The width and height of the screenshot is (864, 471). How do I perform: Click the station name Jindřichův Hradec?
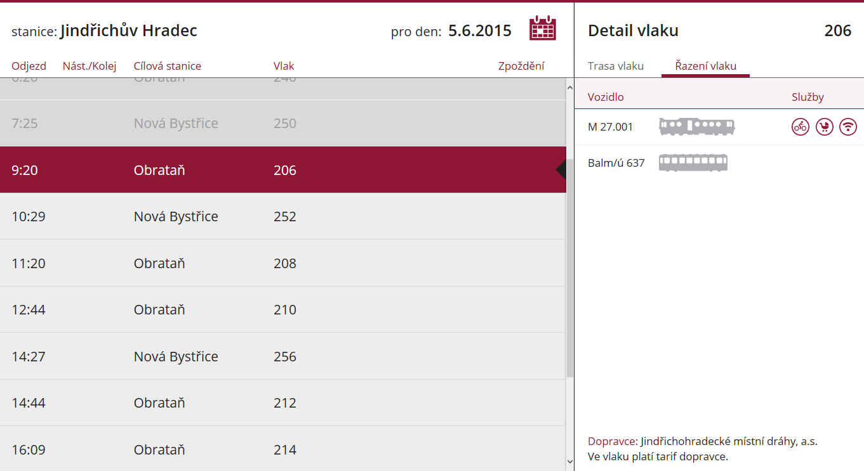(129, 30)
